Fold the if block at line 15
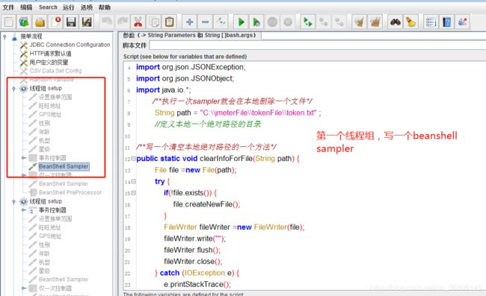The width and height of the screenshot is (486, 296). 133,193
